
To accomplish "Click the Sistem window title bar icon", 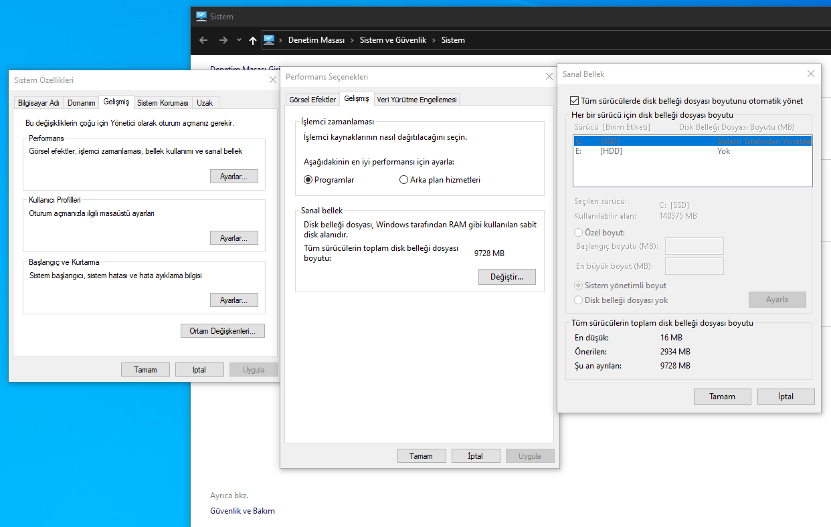I will click(x=201, y=17).
